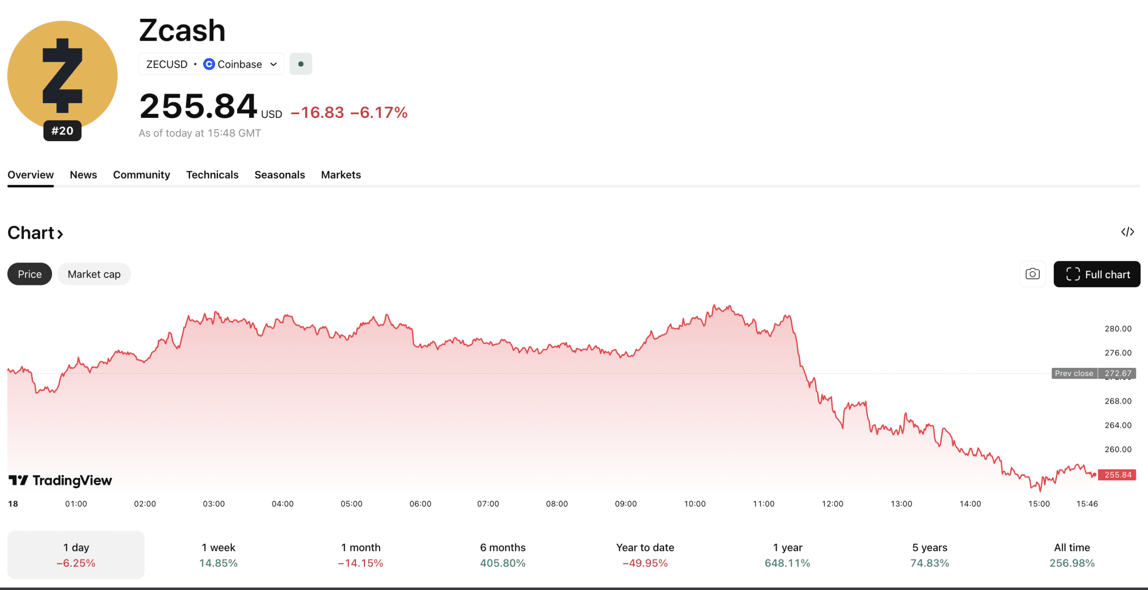
Task: Click the TradingView logo on the chart
Action: [61, 480]
